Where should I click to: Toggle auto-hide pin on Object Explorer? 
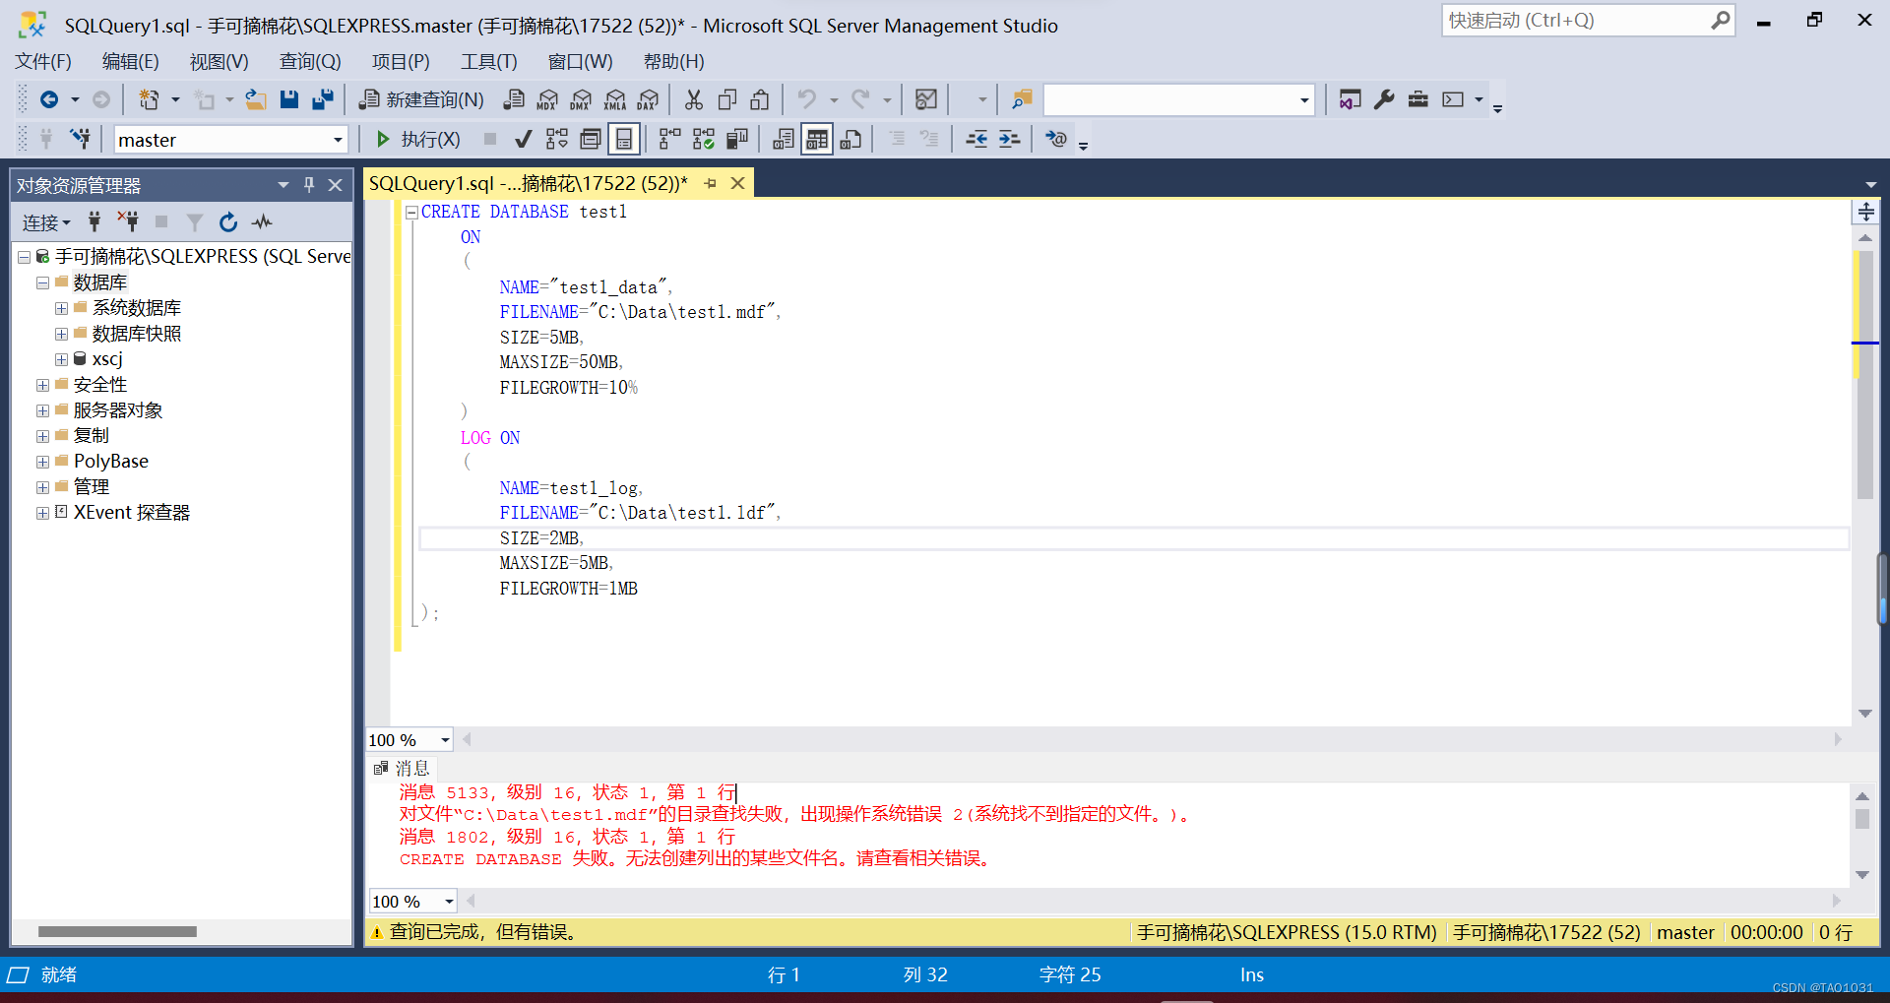309,185
